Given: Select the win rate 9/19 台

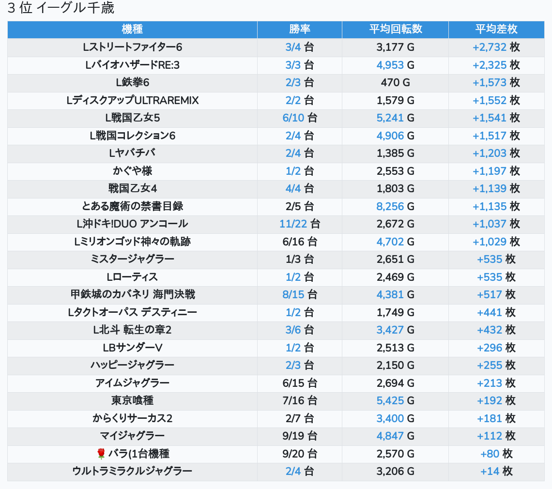Looking at the screenshot, I should (x=300, y=436).
